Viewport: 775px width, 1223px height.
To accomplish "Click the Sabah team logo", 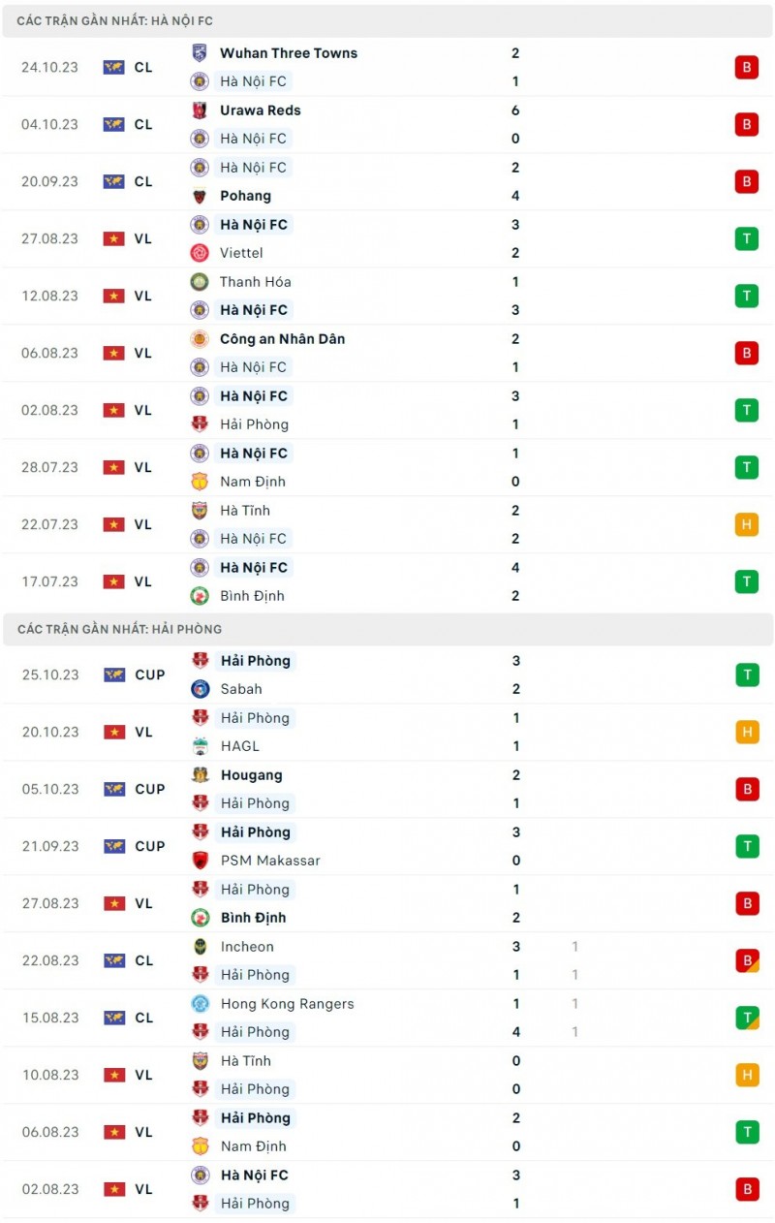I will point(200,689).
